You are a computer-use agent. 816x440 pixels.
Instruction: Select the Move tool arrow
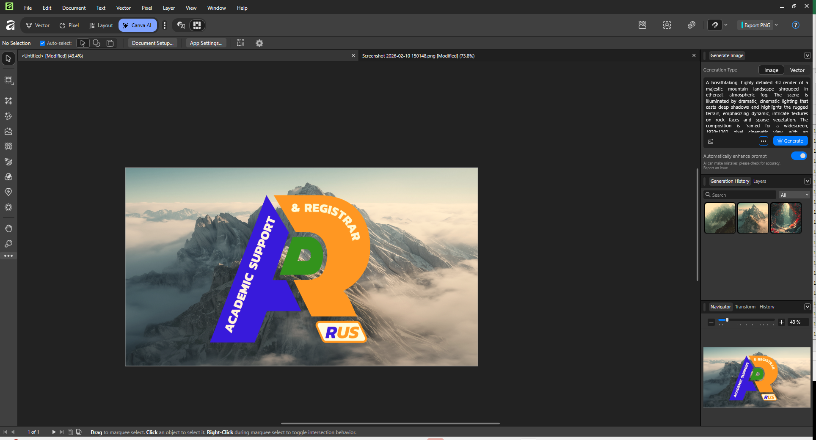click(x=8, y=58)
